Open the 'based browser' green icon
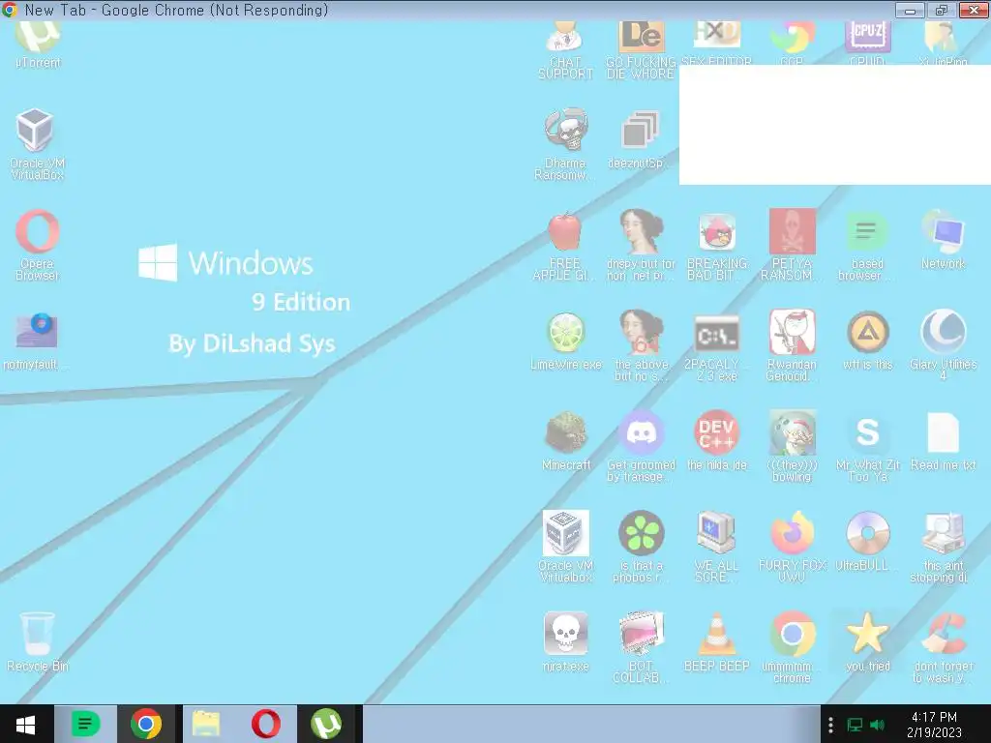This screenshot has height=743, width=991. pyautogui.click(x=866, y=247)
